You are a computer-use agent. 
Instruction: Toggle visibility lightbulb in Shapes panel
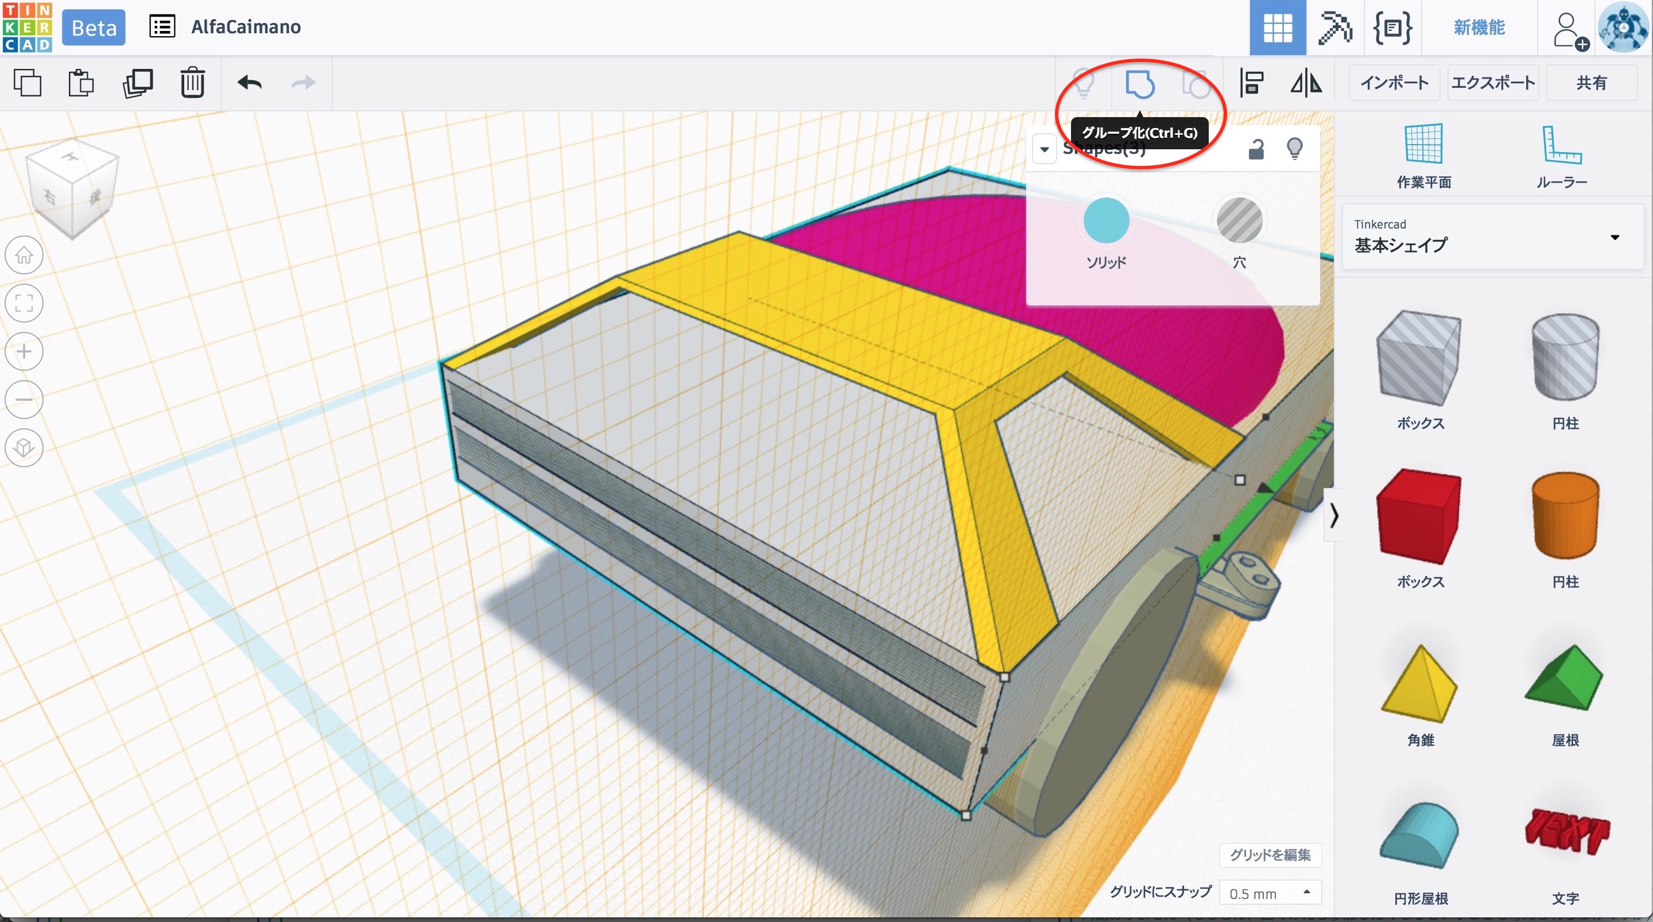pyautogui.click(x=1295, y=149)
